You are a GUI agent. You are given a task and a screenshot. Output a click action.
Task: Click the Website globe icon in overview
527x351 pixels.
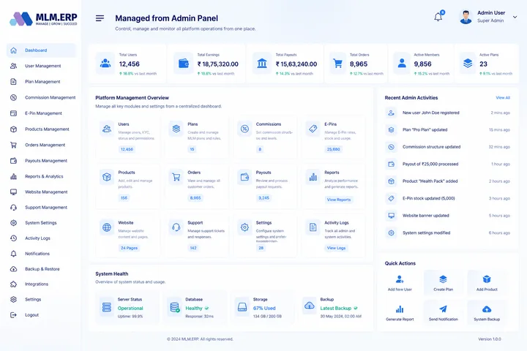[107, 227]
